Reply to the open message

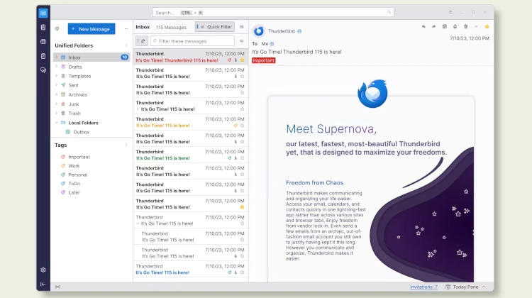point(423,26)
